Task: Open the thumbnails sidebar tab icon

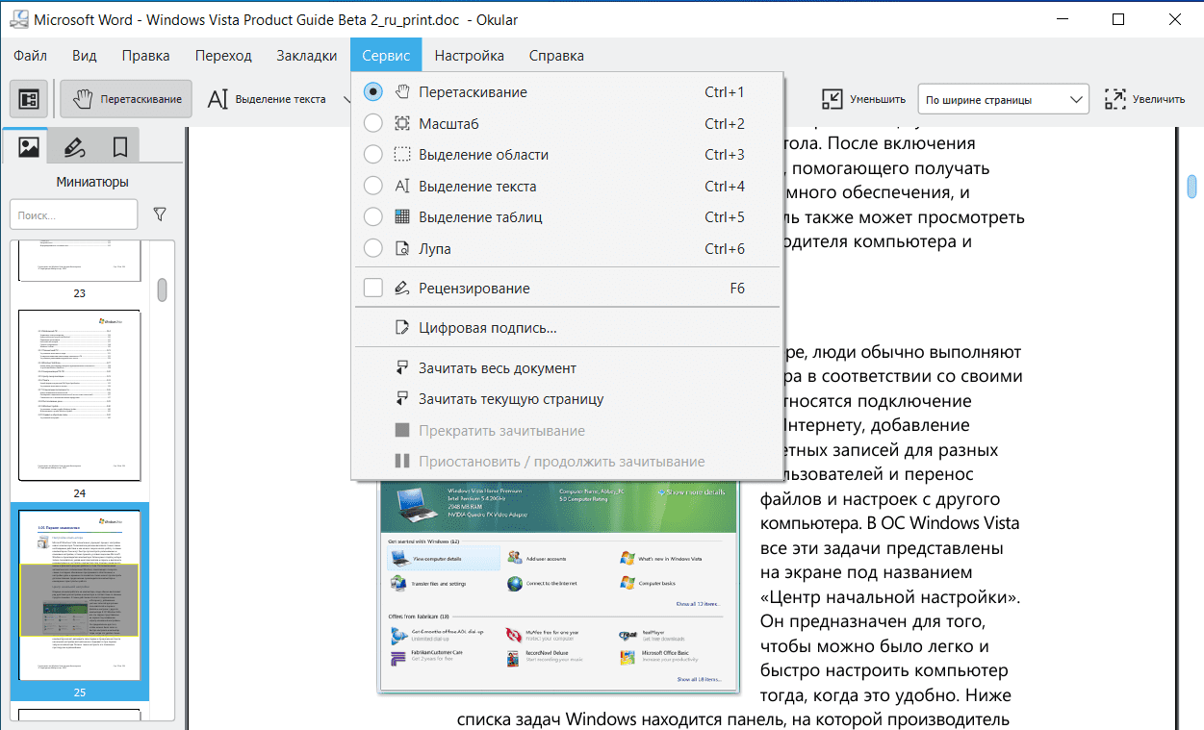Action: click(x=29, y=147)
